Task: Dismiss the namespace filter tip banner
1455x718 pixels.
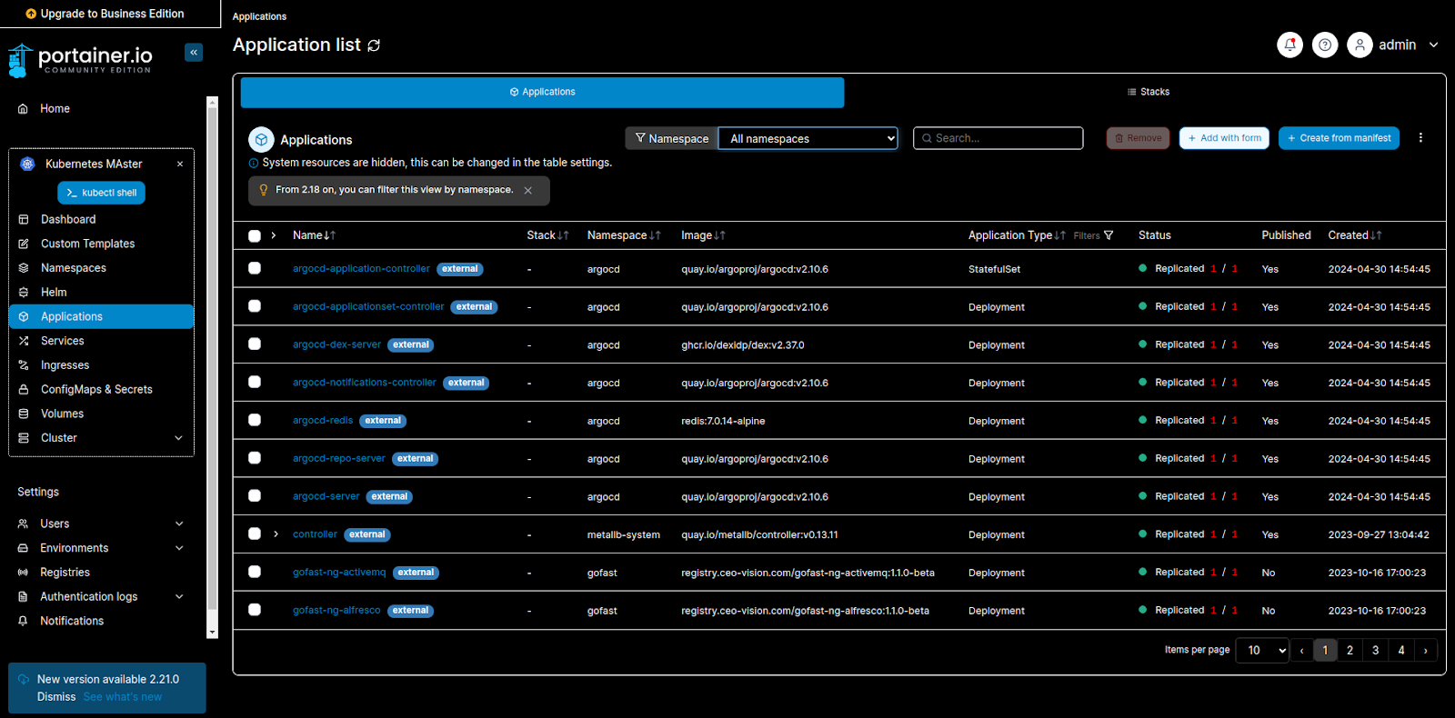Action: point(527,191)
